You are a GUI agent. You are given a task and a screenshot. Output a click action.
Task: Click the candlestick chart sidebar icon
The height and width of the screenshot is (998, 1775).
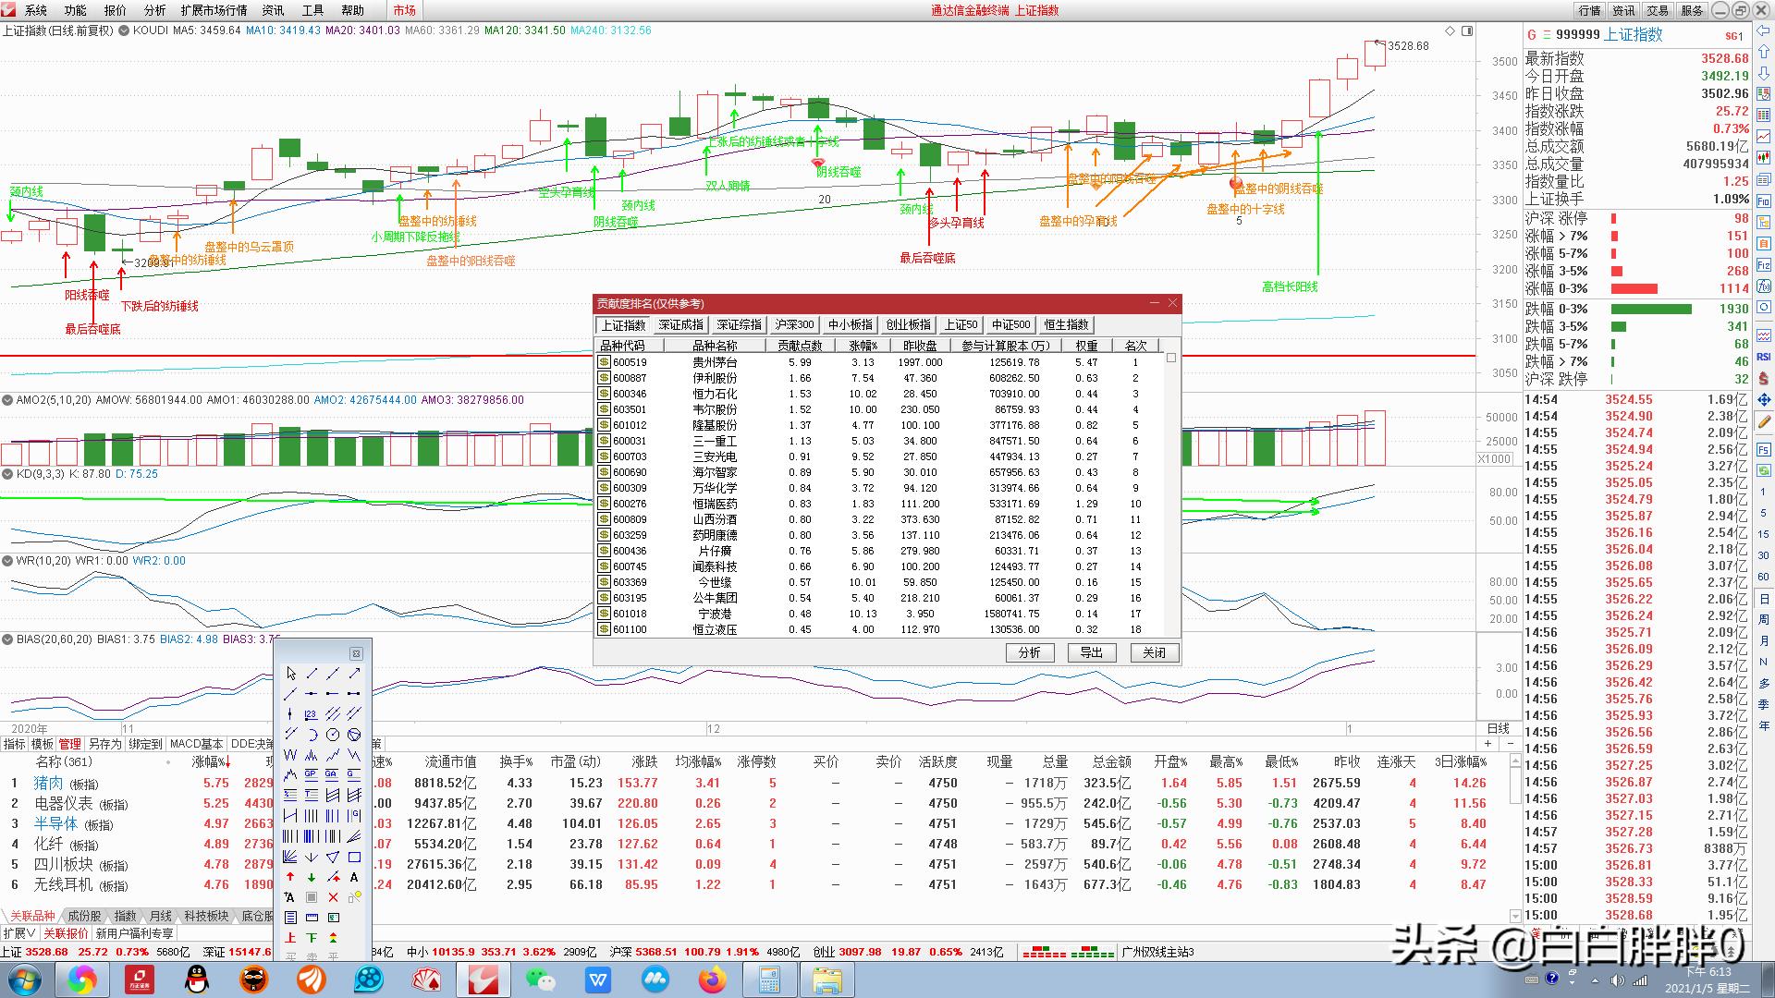1763,156
